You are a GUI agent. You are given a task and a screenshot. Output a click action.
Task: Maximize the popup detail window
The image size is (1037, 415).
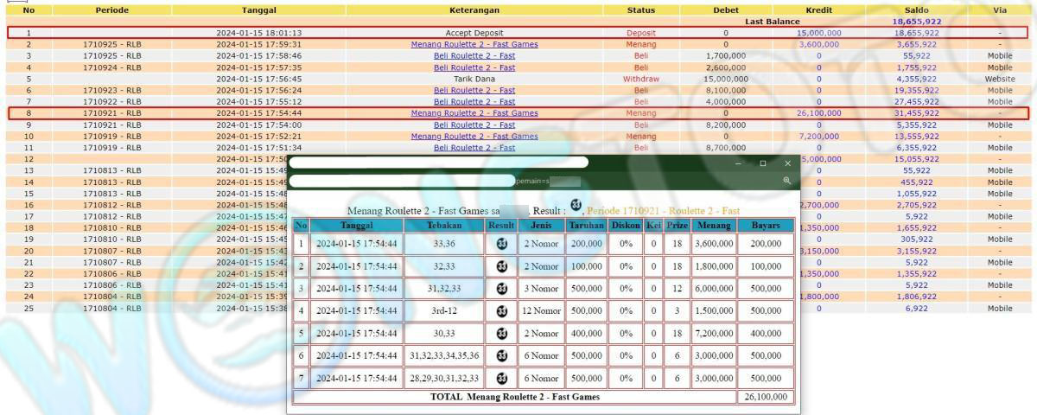[x=763, y=163]
